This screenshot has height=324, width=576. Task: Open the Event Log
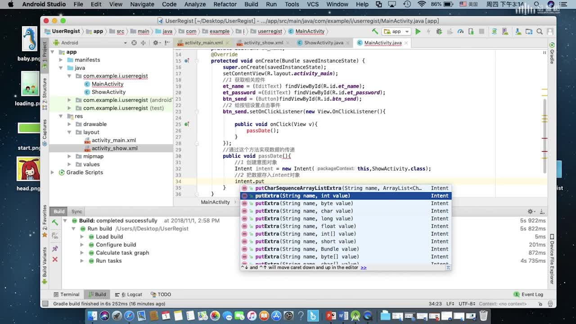click(x=529, y=294)
